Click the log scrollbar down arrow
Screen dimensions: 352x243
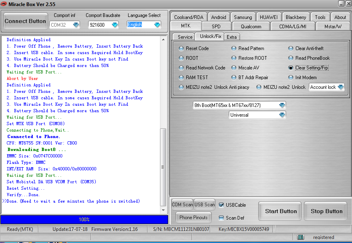click(x=163, y=210)
